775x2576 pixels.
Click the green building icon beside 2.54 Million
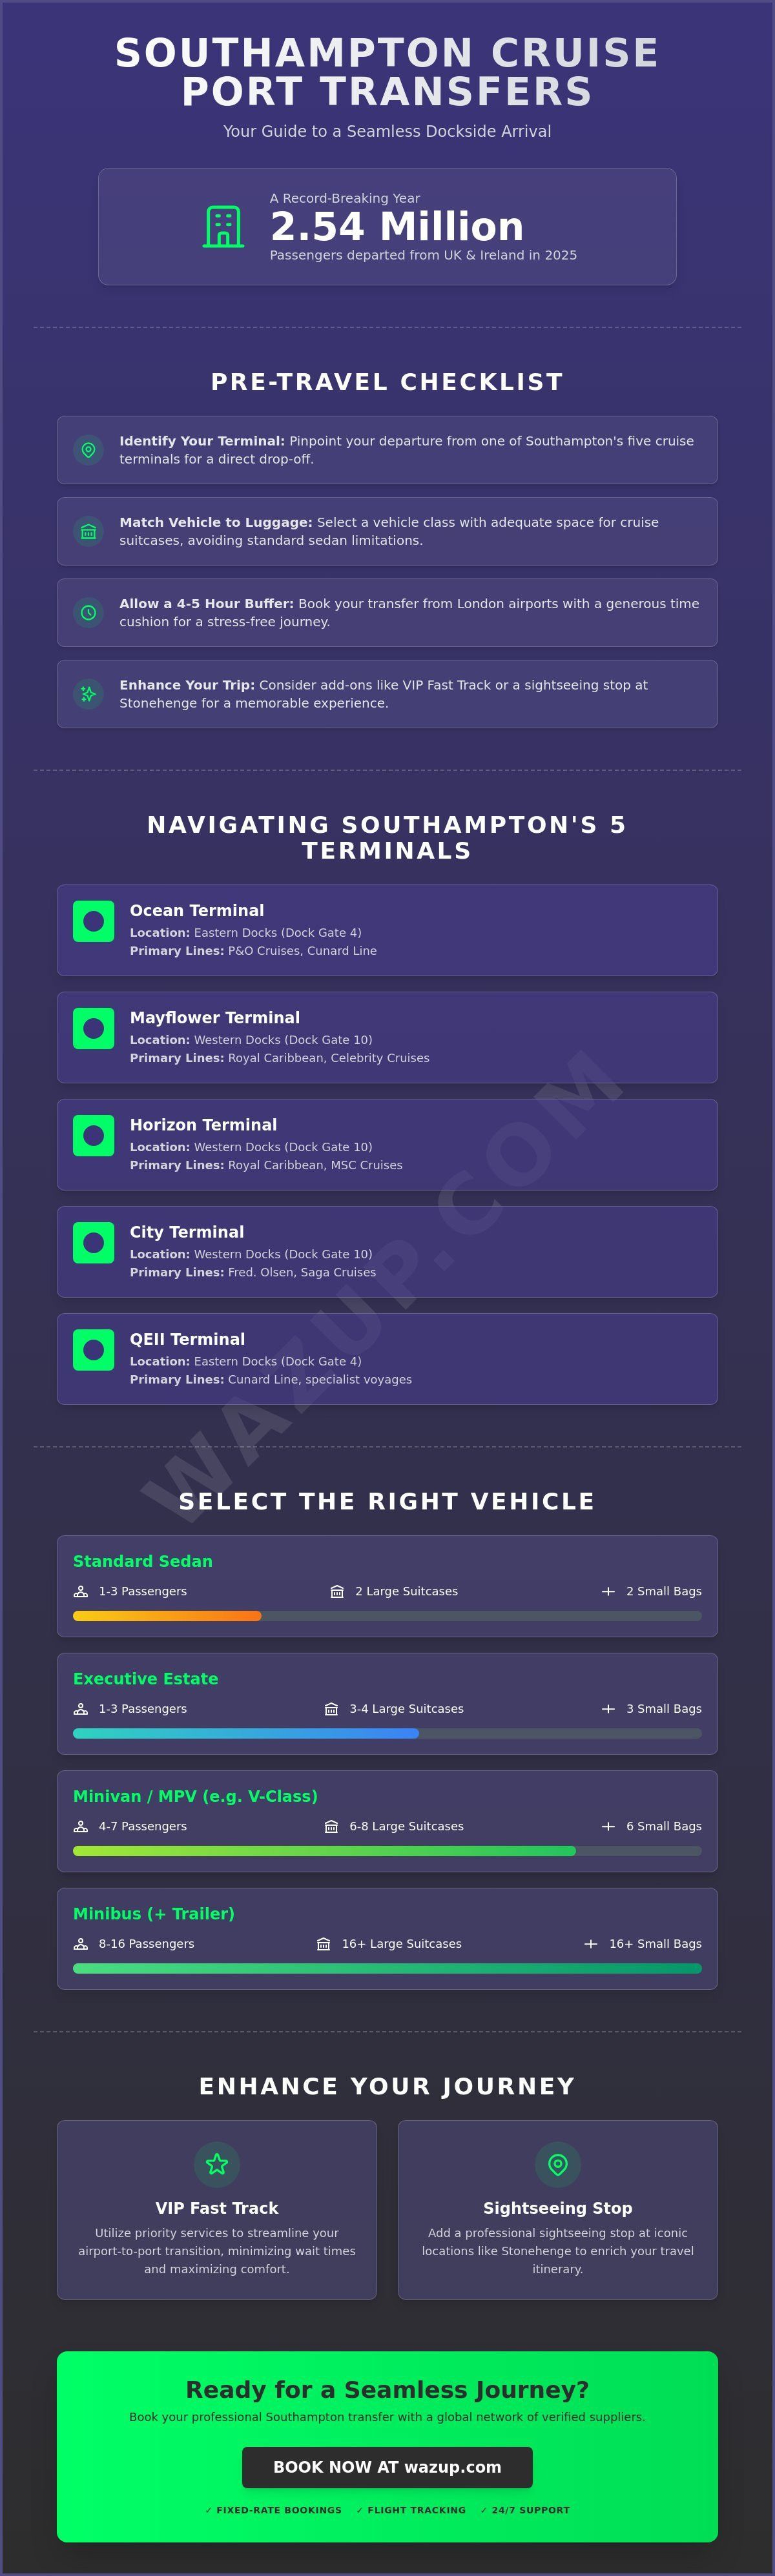click(x=223, y=227)
